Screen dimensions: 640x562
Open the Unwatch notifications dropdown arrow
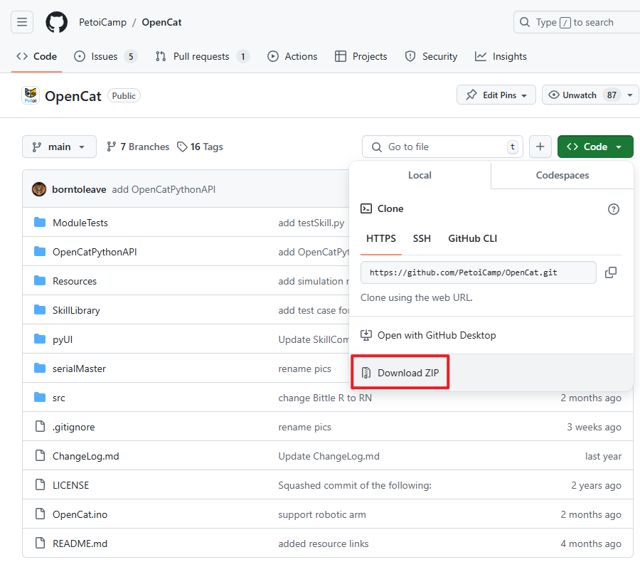[630, 95]
